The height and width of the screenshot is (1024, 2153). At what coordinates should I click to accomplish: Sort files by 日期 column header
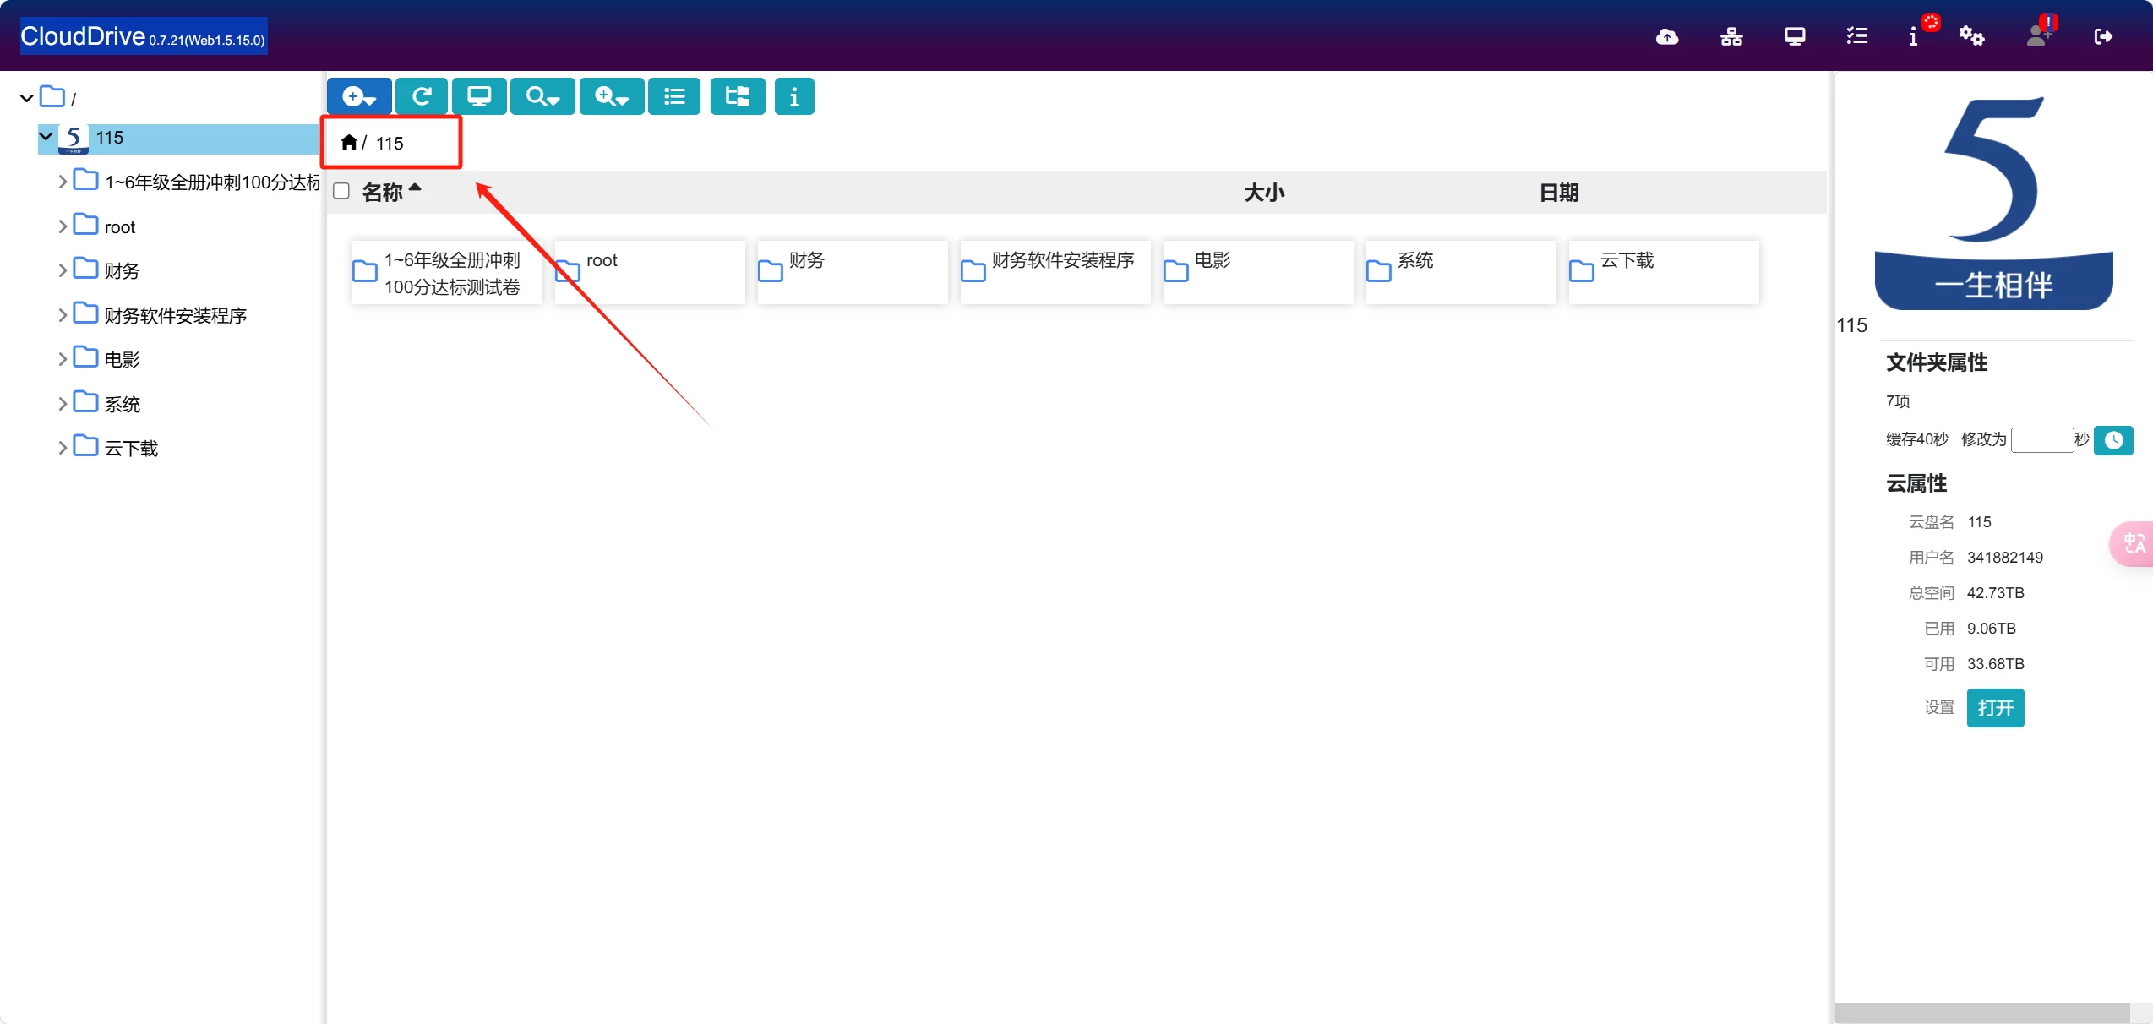pos(1558,193)
